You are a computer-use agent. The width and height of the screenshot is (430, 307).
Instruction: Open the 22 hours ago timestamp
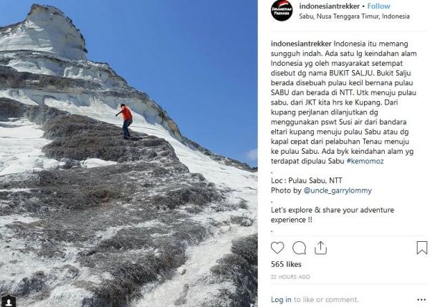coord(290,277)
